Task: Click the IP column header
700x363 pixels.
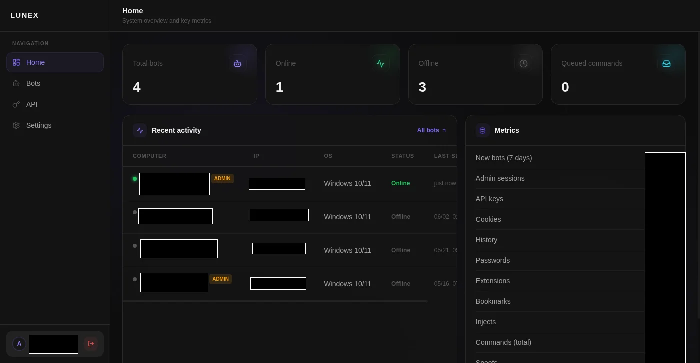Action: tap(256, 156)
